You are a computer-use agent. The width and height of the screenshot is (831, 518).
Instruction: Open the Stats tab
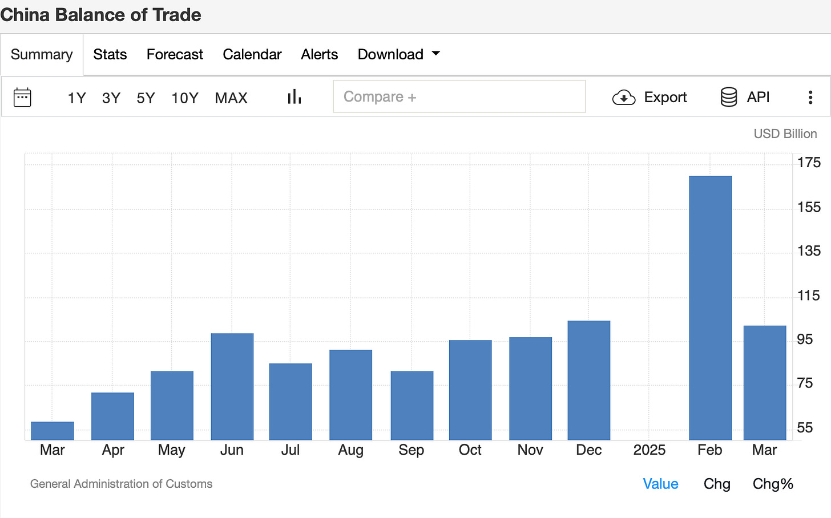tap(110, 54)
